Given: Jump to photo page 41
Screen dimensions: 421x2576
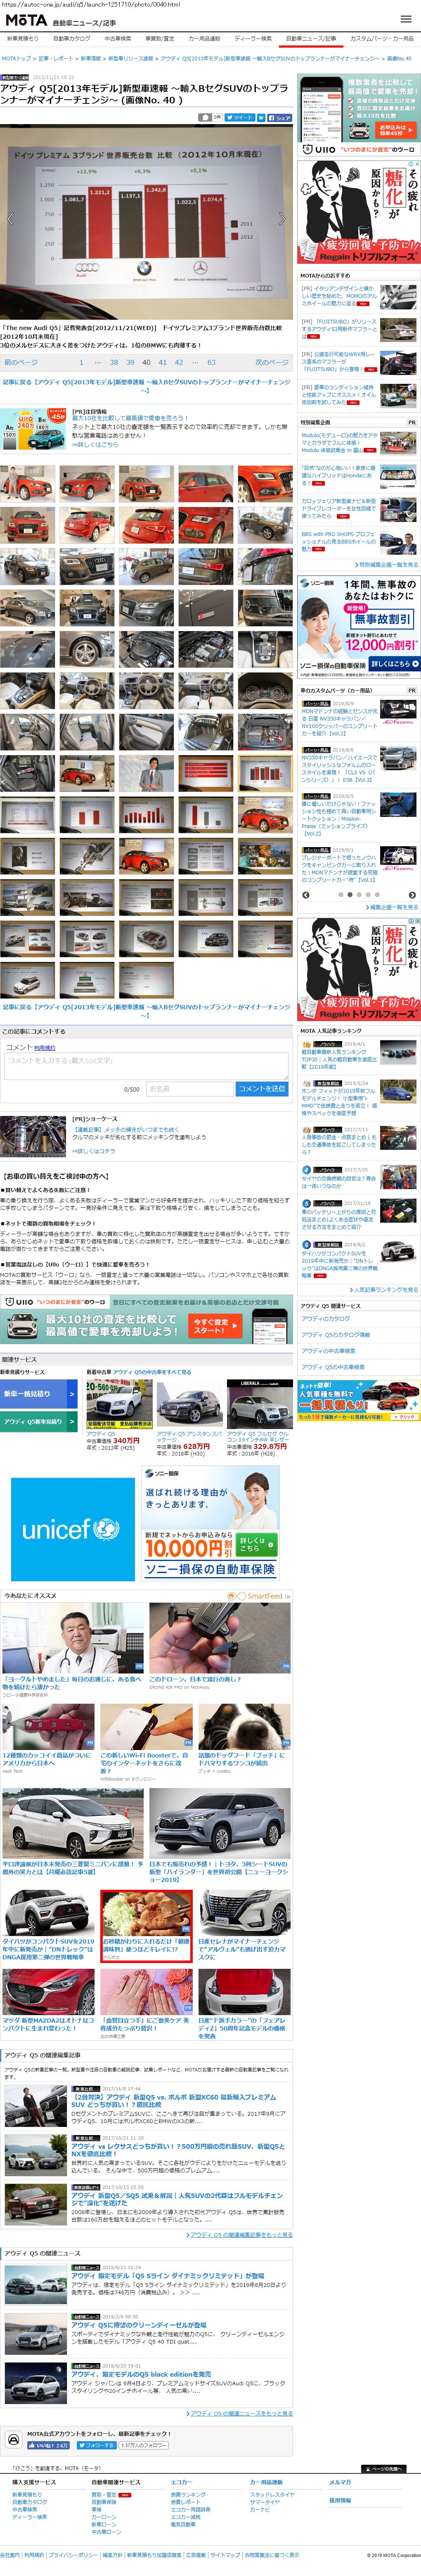Looking at the screenshot, I should [x=163, y=363].
